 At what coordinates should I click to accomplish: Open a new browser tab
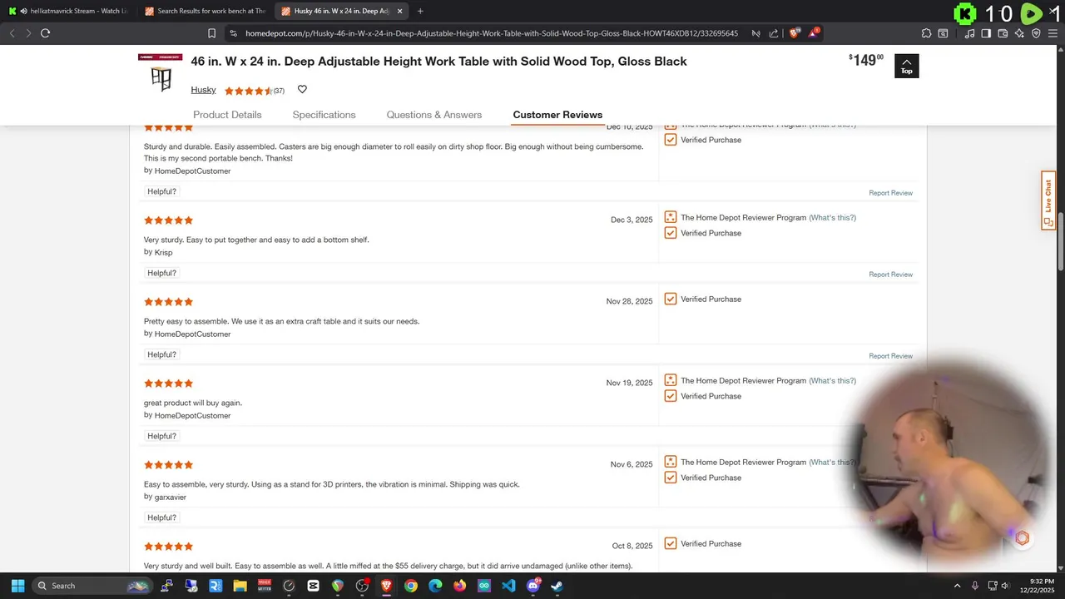(x=420, y=11)
